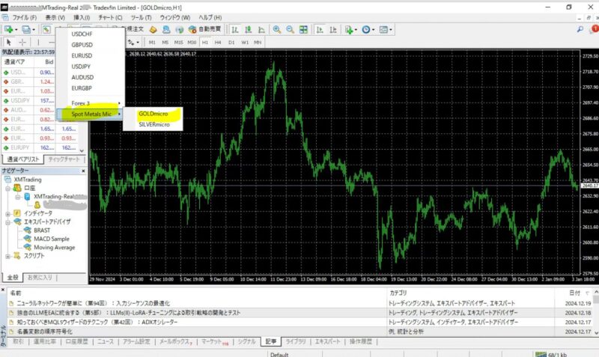This screenshot has height=357, width=599.
Task: Sort articles by the 日付 column header
Action: [574, 293]
